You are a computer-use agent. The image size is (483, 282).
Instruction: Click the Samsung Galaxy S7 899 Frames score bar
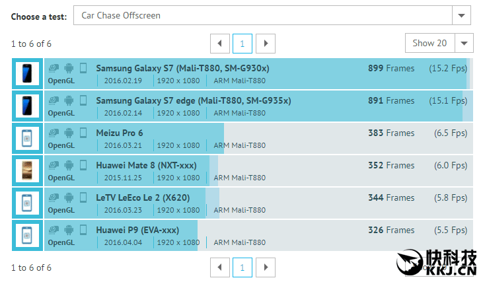click(x=391, y=68)
